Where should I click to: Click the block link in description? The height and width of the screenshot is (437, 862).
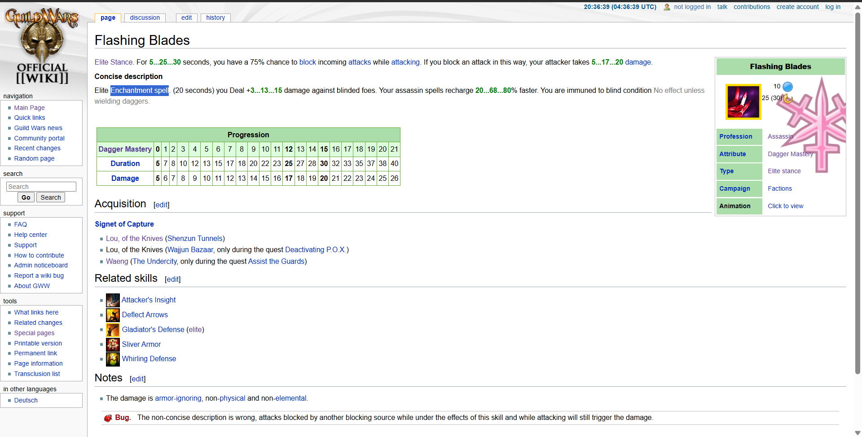point(308,62)
